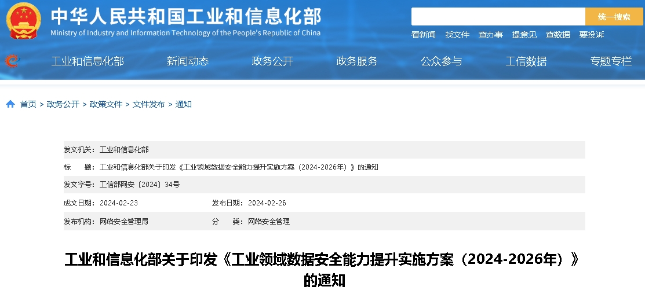Select the 公众参与 navigation menu
Image resolution: width=645 pixels, height=294 pixels.
[442, 61]
